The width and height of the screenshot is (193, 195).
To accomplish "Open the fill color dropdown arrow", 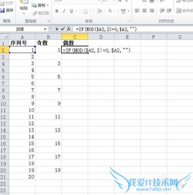I will (104, 11).
